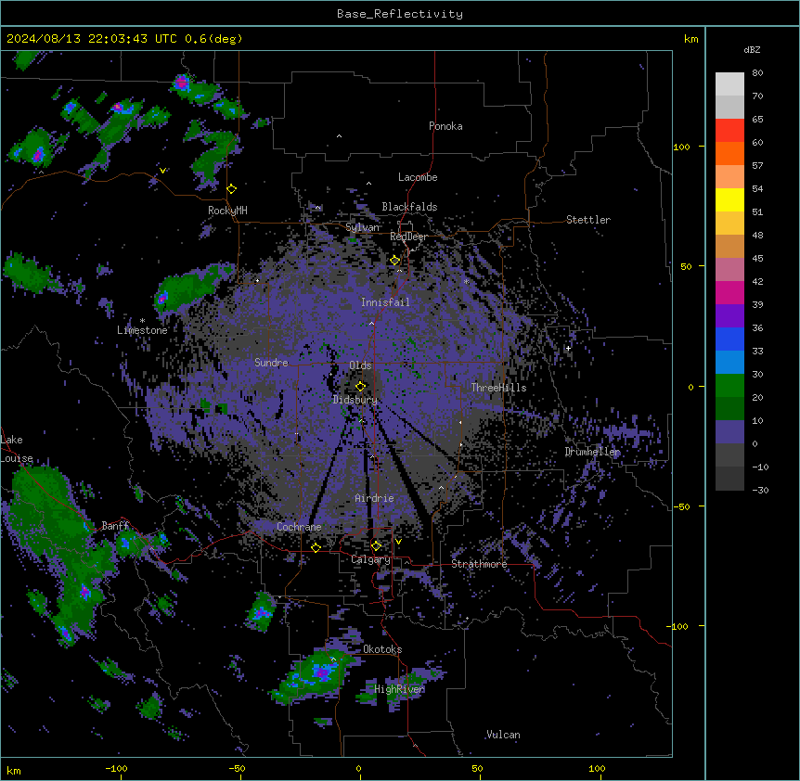Image resolution: width=800 pixels, height=781 pixels.
Task: Select the light gray 70-80 dBZ swatch
Action: (x=729, y=84)
